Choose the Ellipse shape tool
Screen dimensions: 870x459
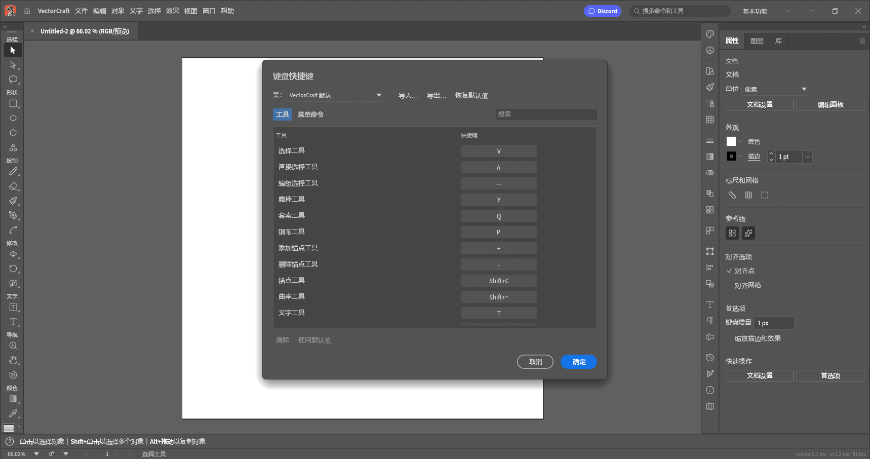(13, 118)
